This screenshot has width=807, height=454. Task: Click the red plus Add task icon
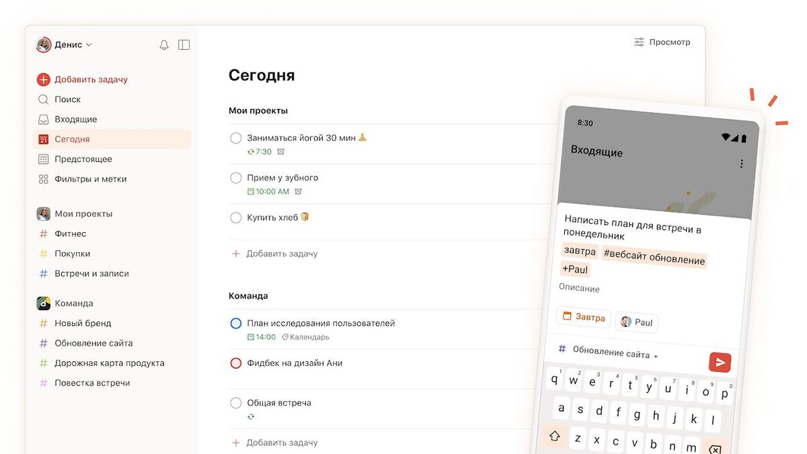[43, 79]
